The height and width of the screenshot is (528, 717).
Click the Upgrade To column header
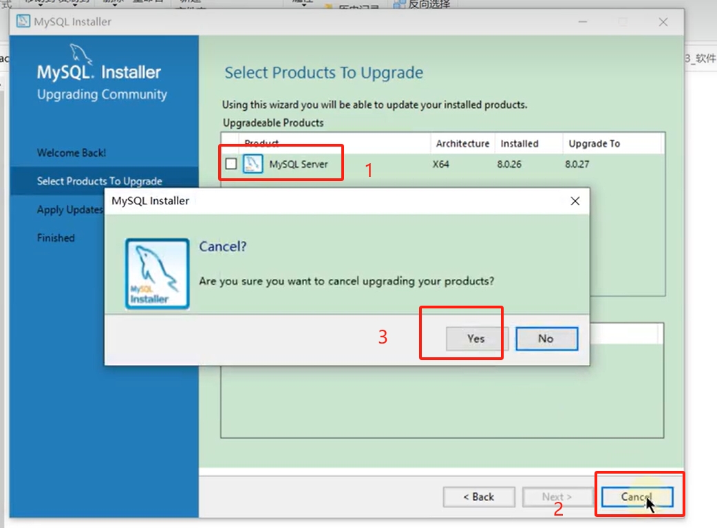click(612, 144)
